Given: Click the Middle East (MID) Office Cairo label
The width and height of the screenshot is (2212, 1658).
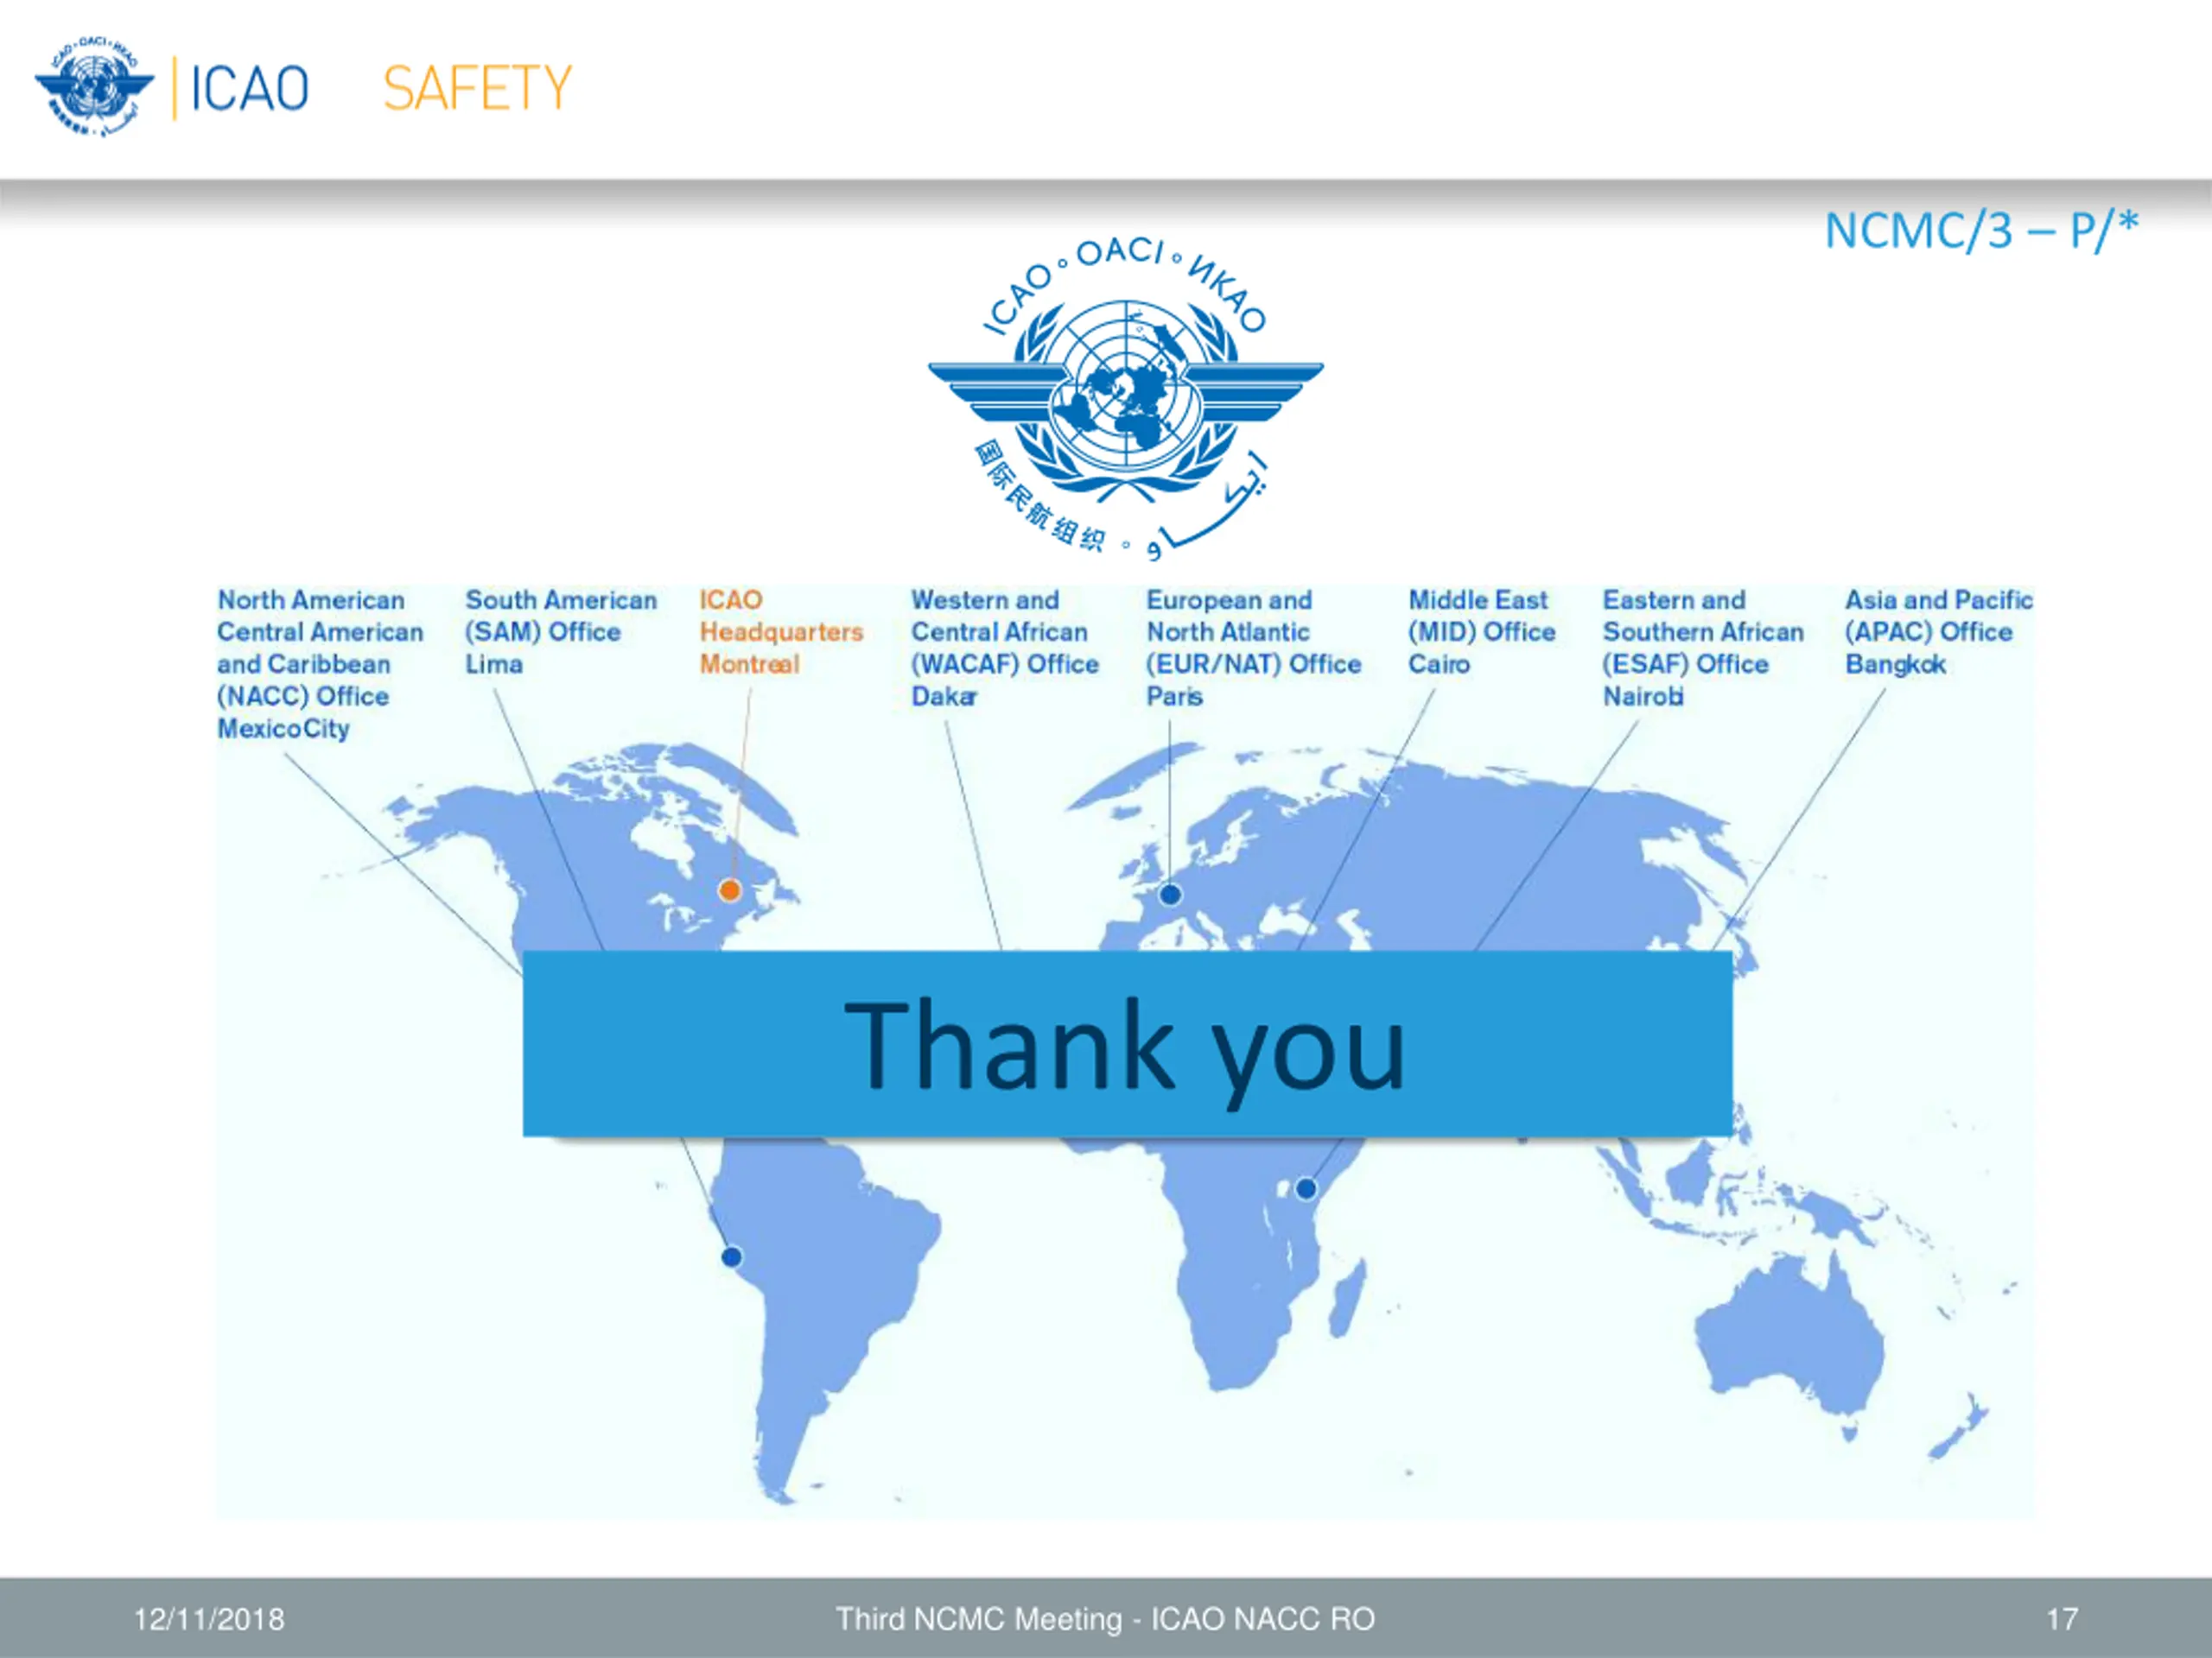Looking at the screenshot, I should tap(1482, 631).
